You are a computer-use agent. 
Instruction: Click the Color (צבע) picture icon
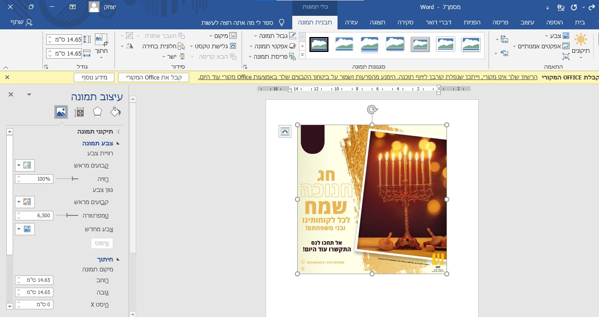(x=566, y=36)
